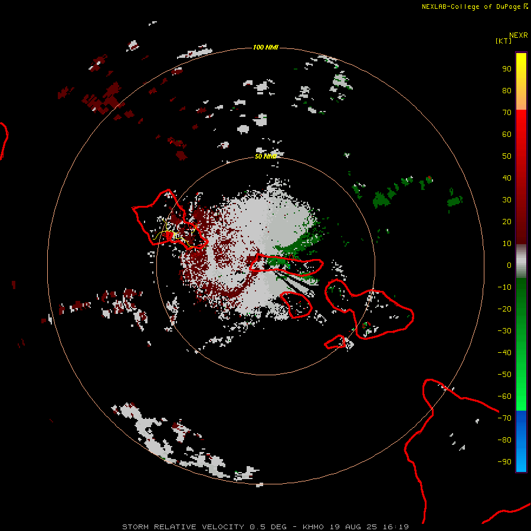
Task: Click the 0.5 DEG elevation text in caption
Action: click(268, 527)
